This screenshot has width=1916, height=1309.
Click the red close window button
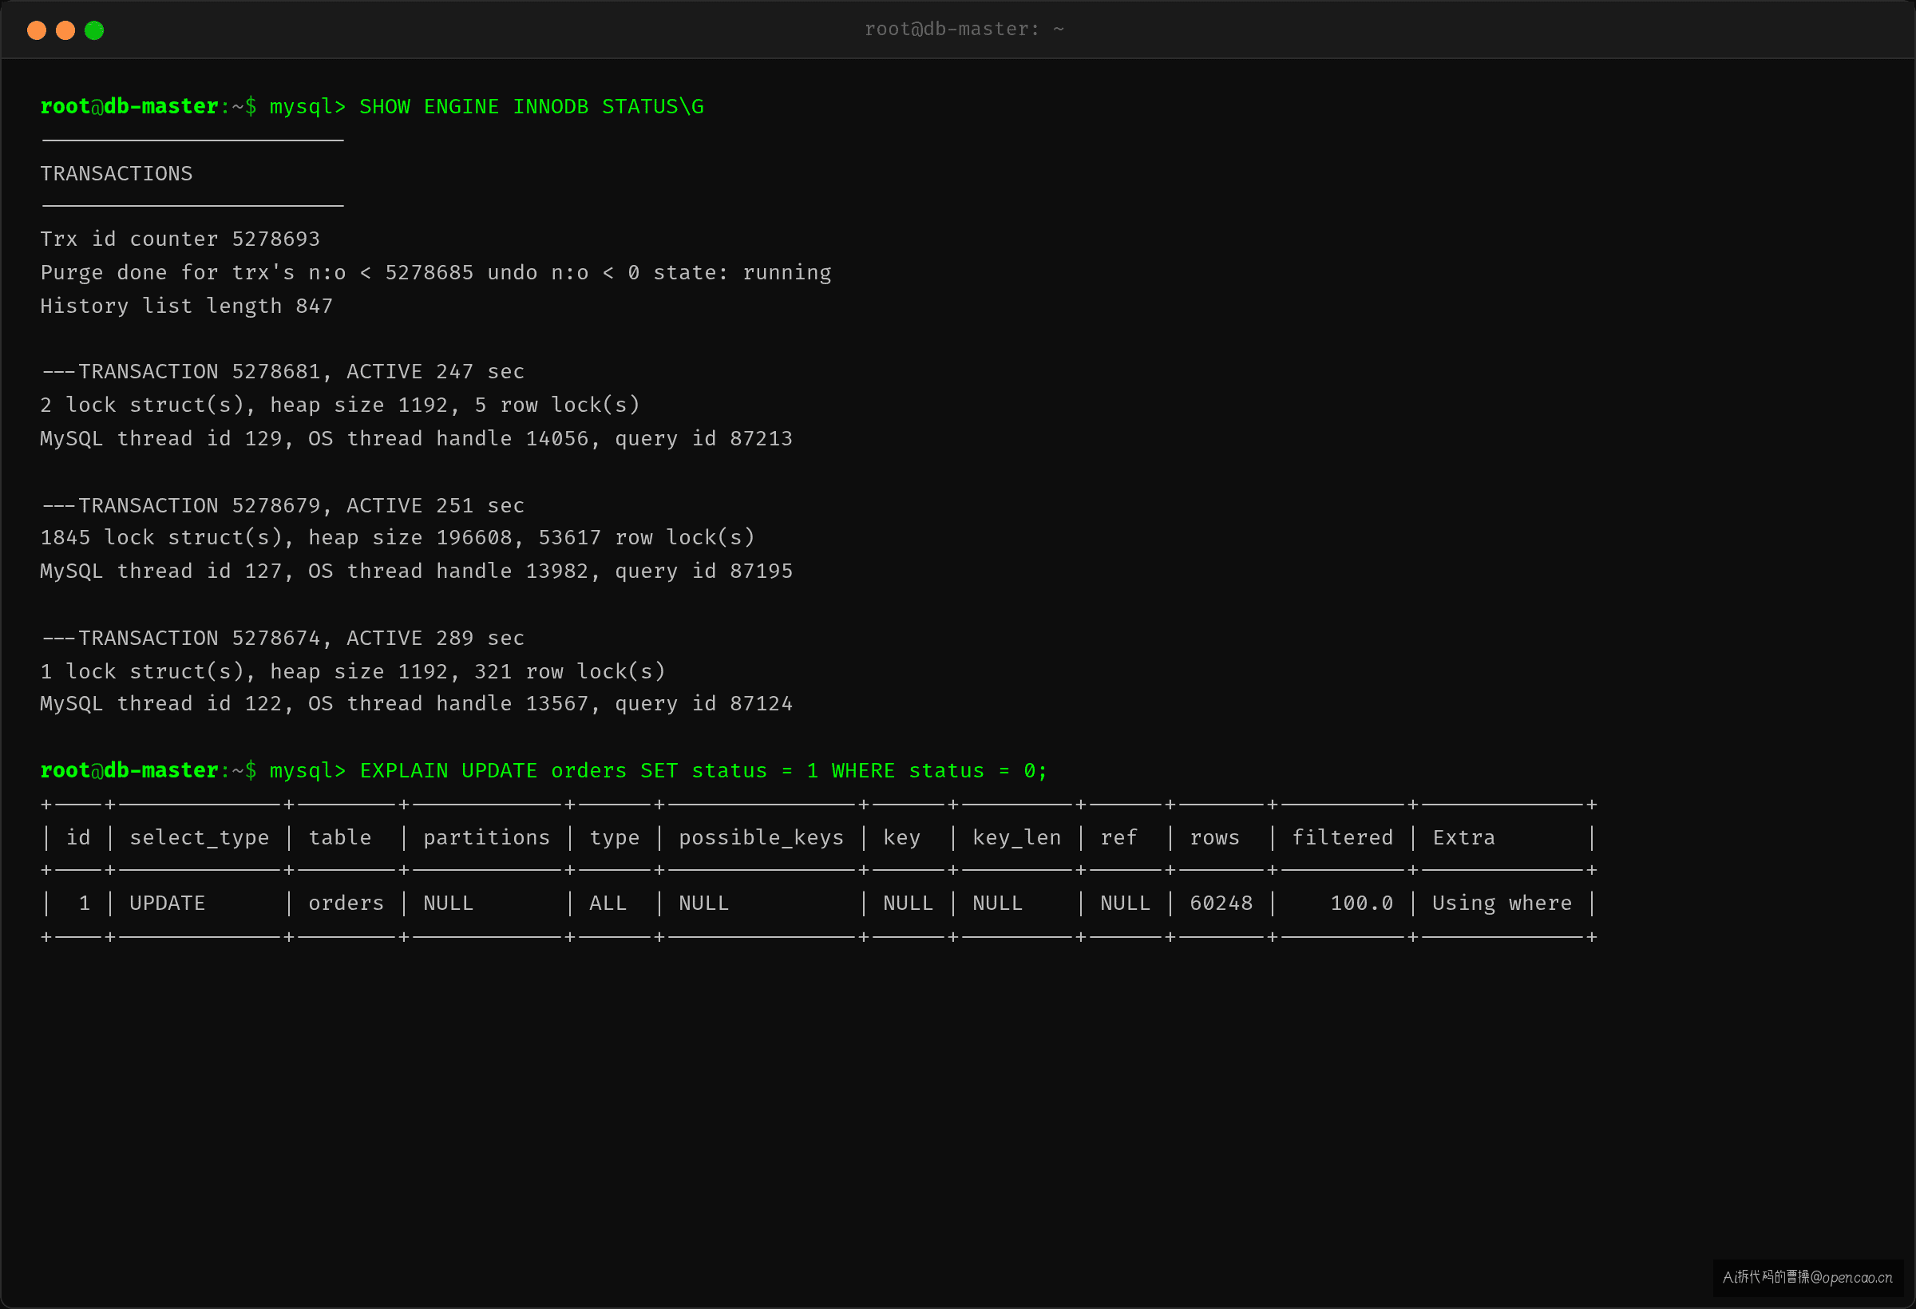point(36,30)
